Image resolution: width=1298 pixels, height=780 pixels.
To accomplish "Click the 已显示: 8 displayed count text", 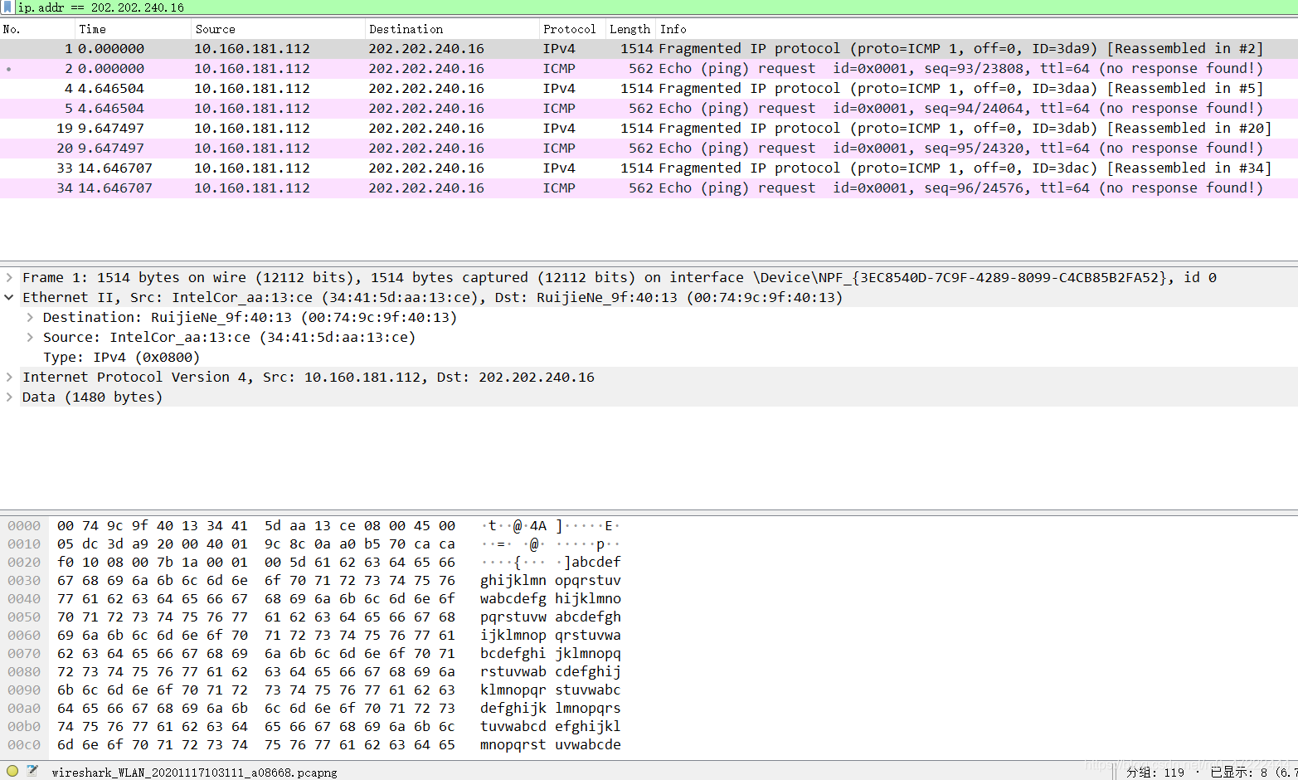I will click(x=1239, y=772).
